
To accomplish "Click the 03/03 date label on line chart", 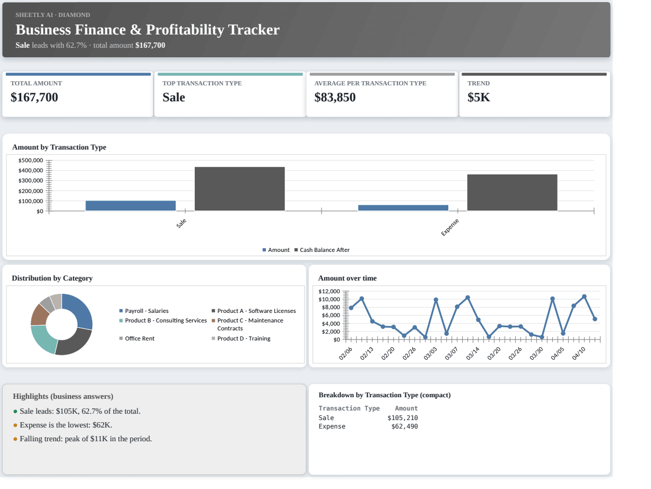I will [x=430, y=354].
